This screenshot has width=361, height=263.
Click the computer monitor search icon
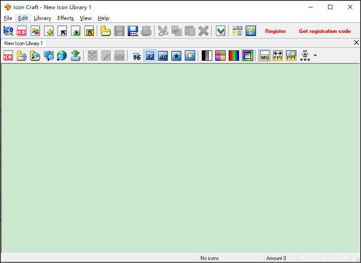click(49, 56)
